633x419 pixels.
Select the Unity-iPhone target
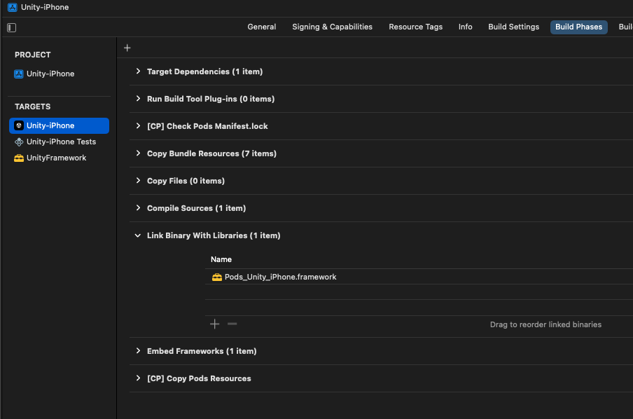pos(59,125)
